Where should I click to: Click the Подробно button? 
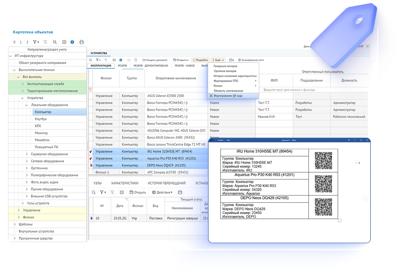[200, 60]
